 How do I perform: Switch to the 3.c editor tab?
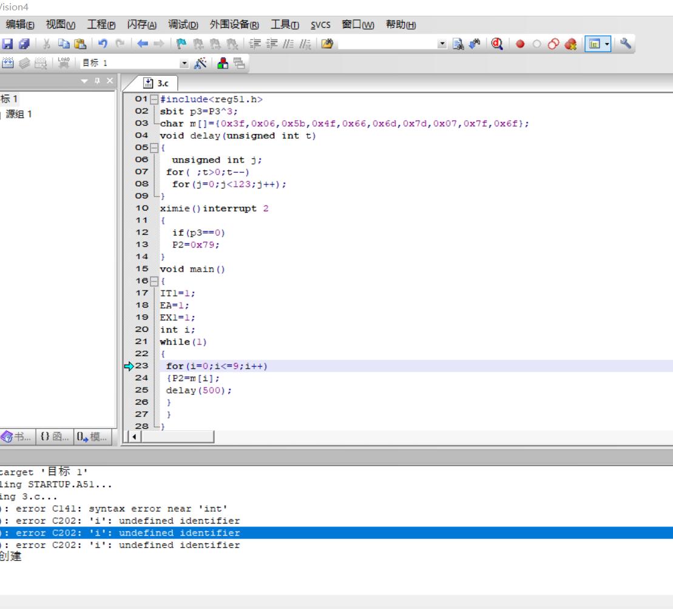156,83
